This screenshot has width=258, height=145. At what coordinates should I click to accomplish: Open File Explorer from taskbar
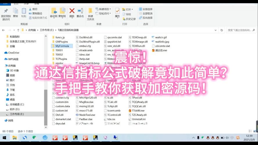[15, 137]
